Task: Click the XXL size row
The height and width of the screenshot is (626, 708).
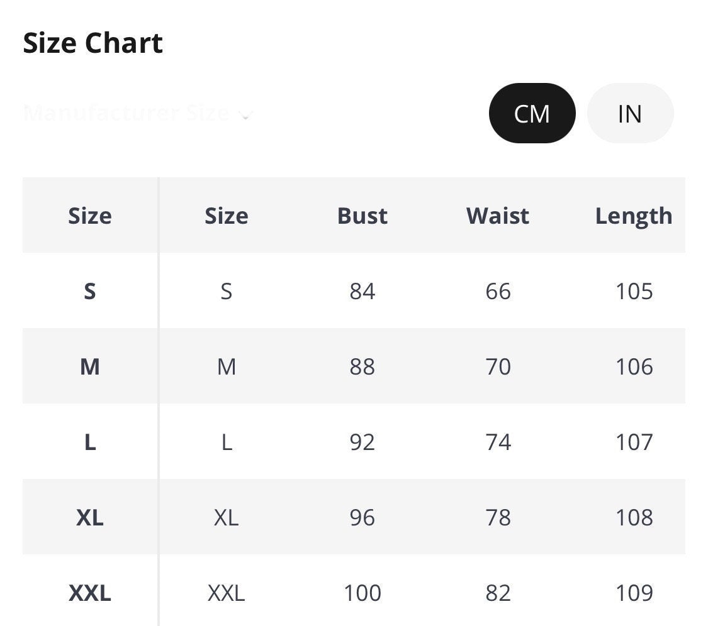Action: [x=90, y=593]
